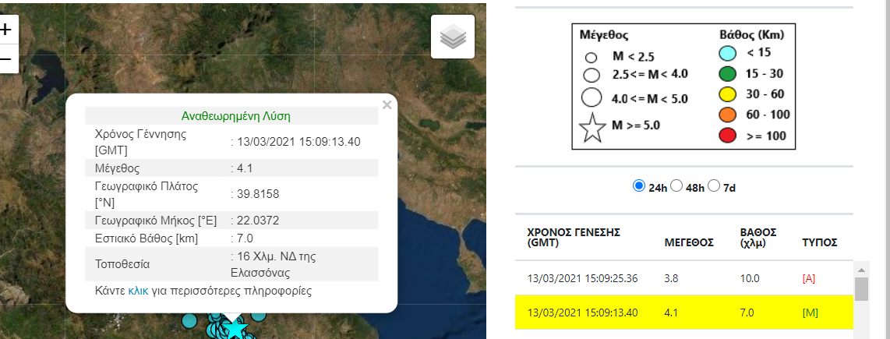
Task: Close the earthquake info popup
Action: tap(387, 104)
